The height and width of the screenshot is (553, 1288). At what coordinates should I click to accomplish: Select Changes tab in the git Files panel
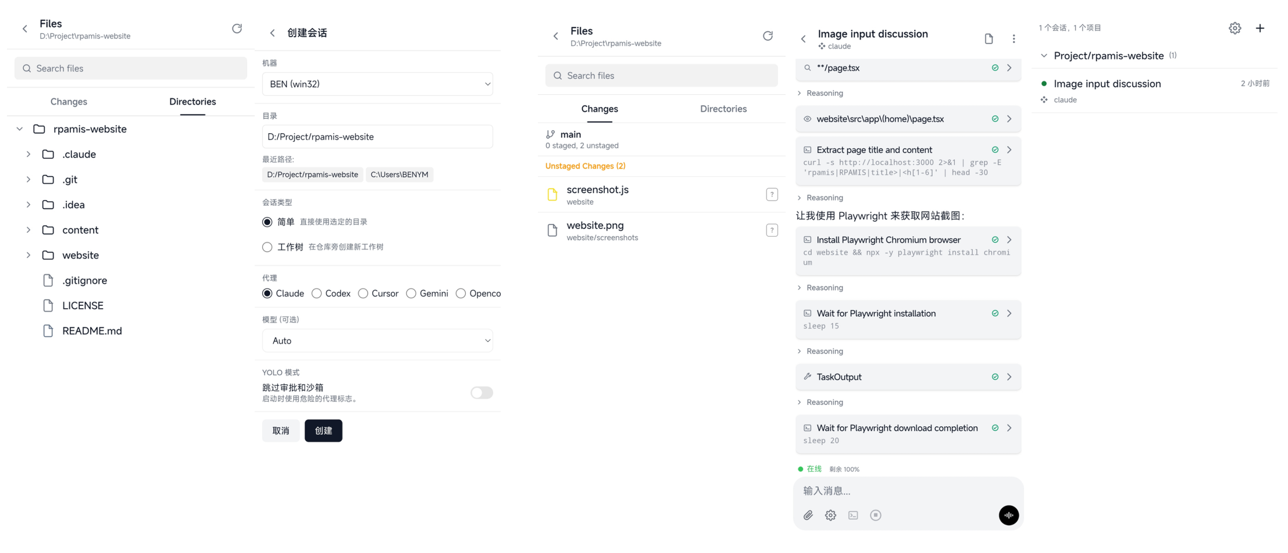coord(600,109)
